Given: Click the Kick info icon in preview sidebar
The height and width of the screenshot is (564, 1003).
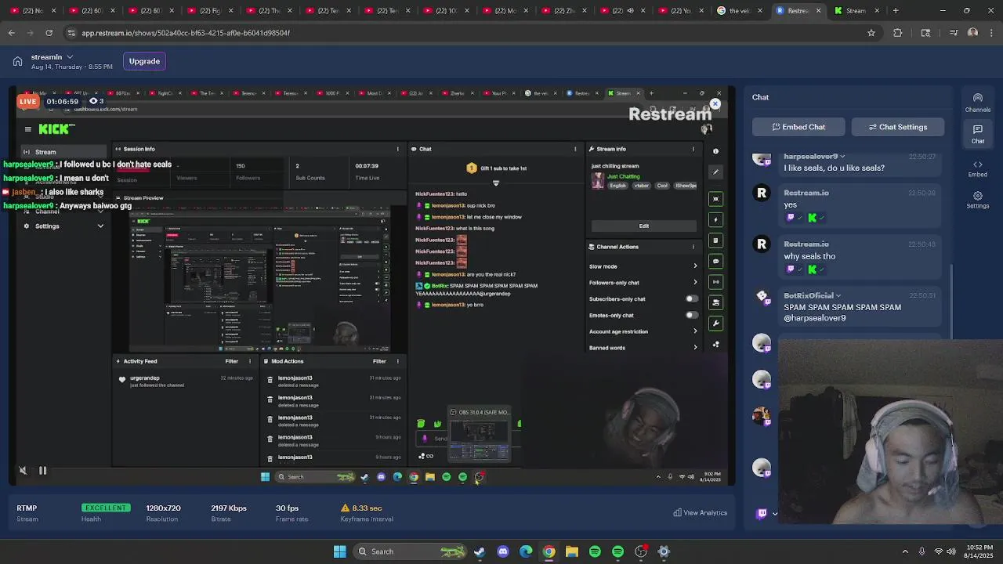Looking at the screenshot, I should [715, 151].
